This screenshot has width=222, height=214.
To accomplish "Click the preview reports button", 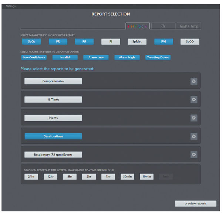I will 195,204.
